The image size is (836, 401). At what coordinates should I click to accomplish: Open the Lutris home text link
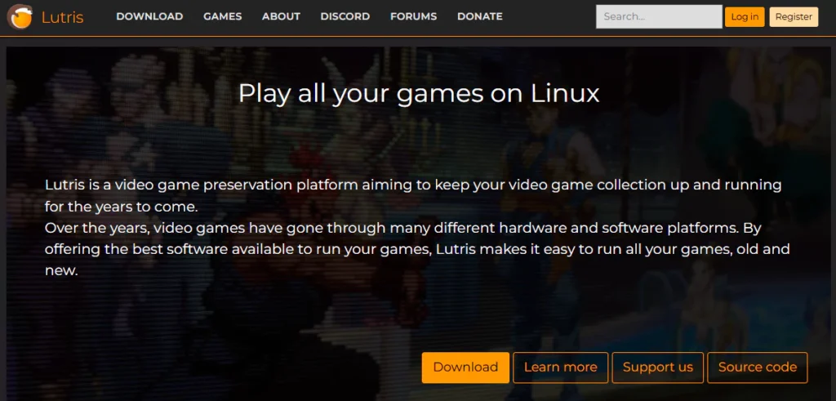coord(62,17)
